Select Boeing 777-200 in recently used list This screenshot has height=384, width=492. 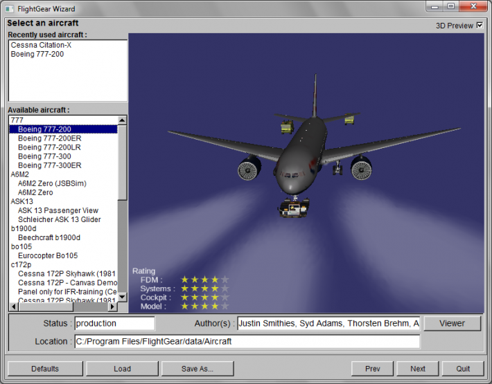(37, 54)
